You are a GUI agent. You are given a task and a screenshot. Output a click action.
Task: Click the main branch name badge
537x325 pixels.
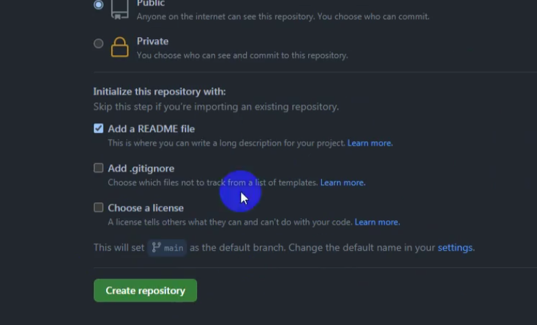click(167, 248)
